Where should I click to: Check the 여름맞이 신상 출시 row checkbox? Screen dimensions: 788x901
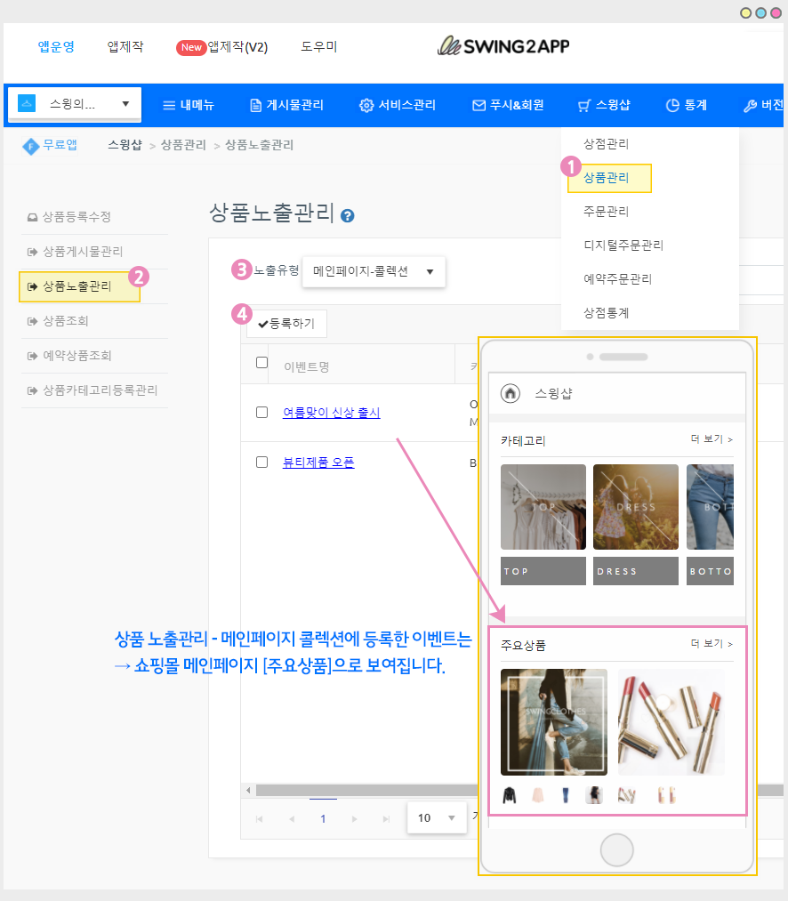pyautogui.click(x=261, y=412)
